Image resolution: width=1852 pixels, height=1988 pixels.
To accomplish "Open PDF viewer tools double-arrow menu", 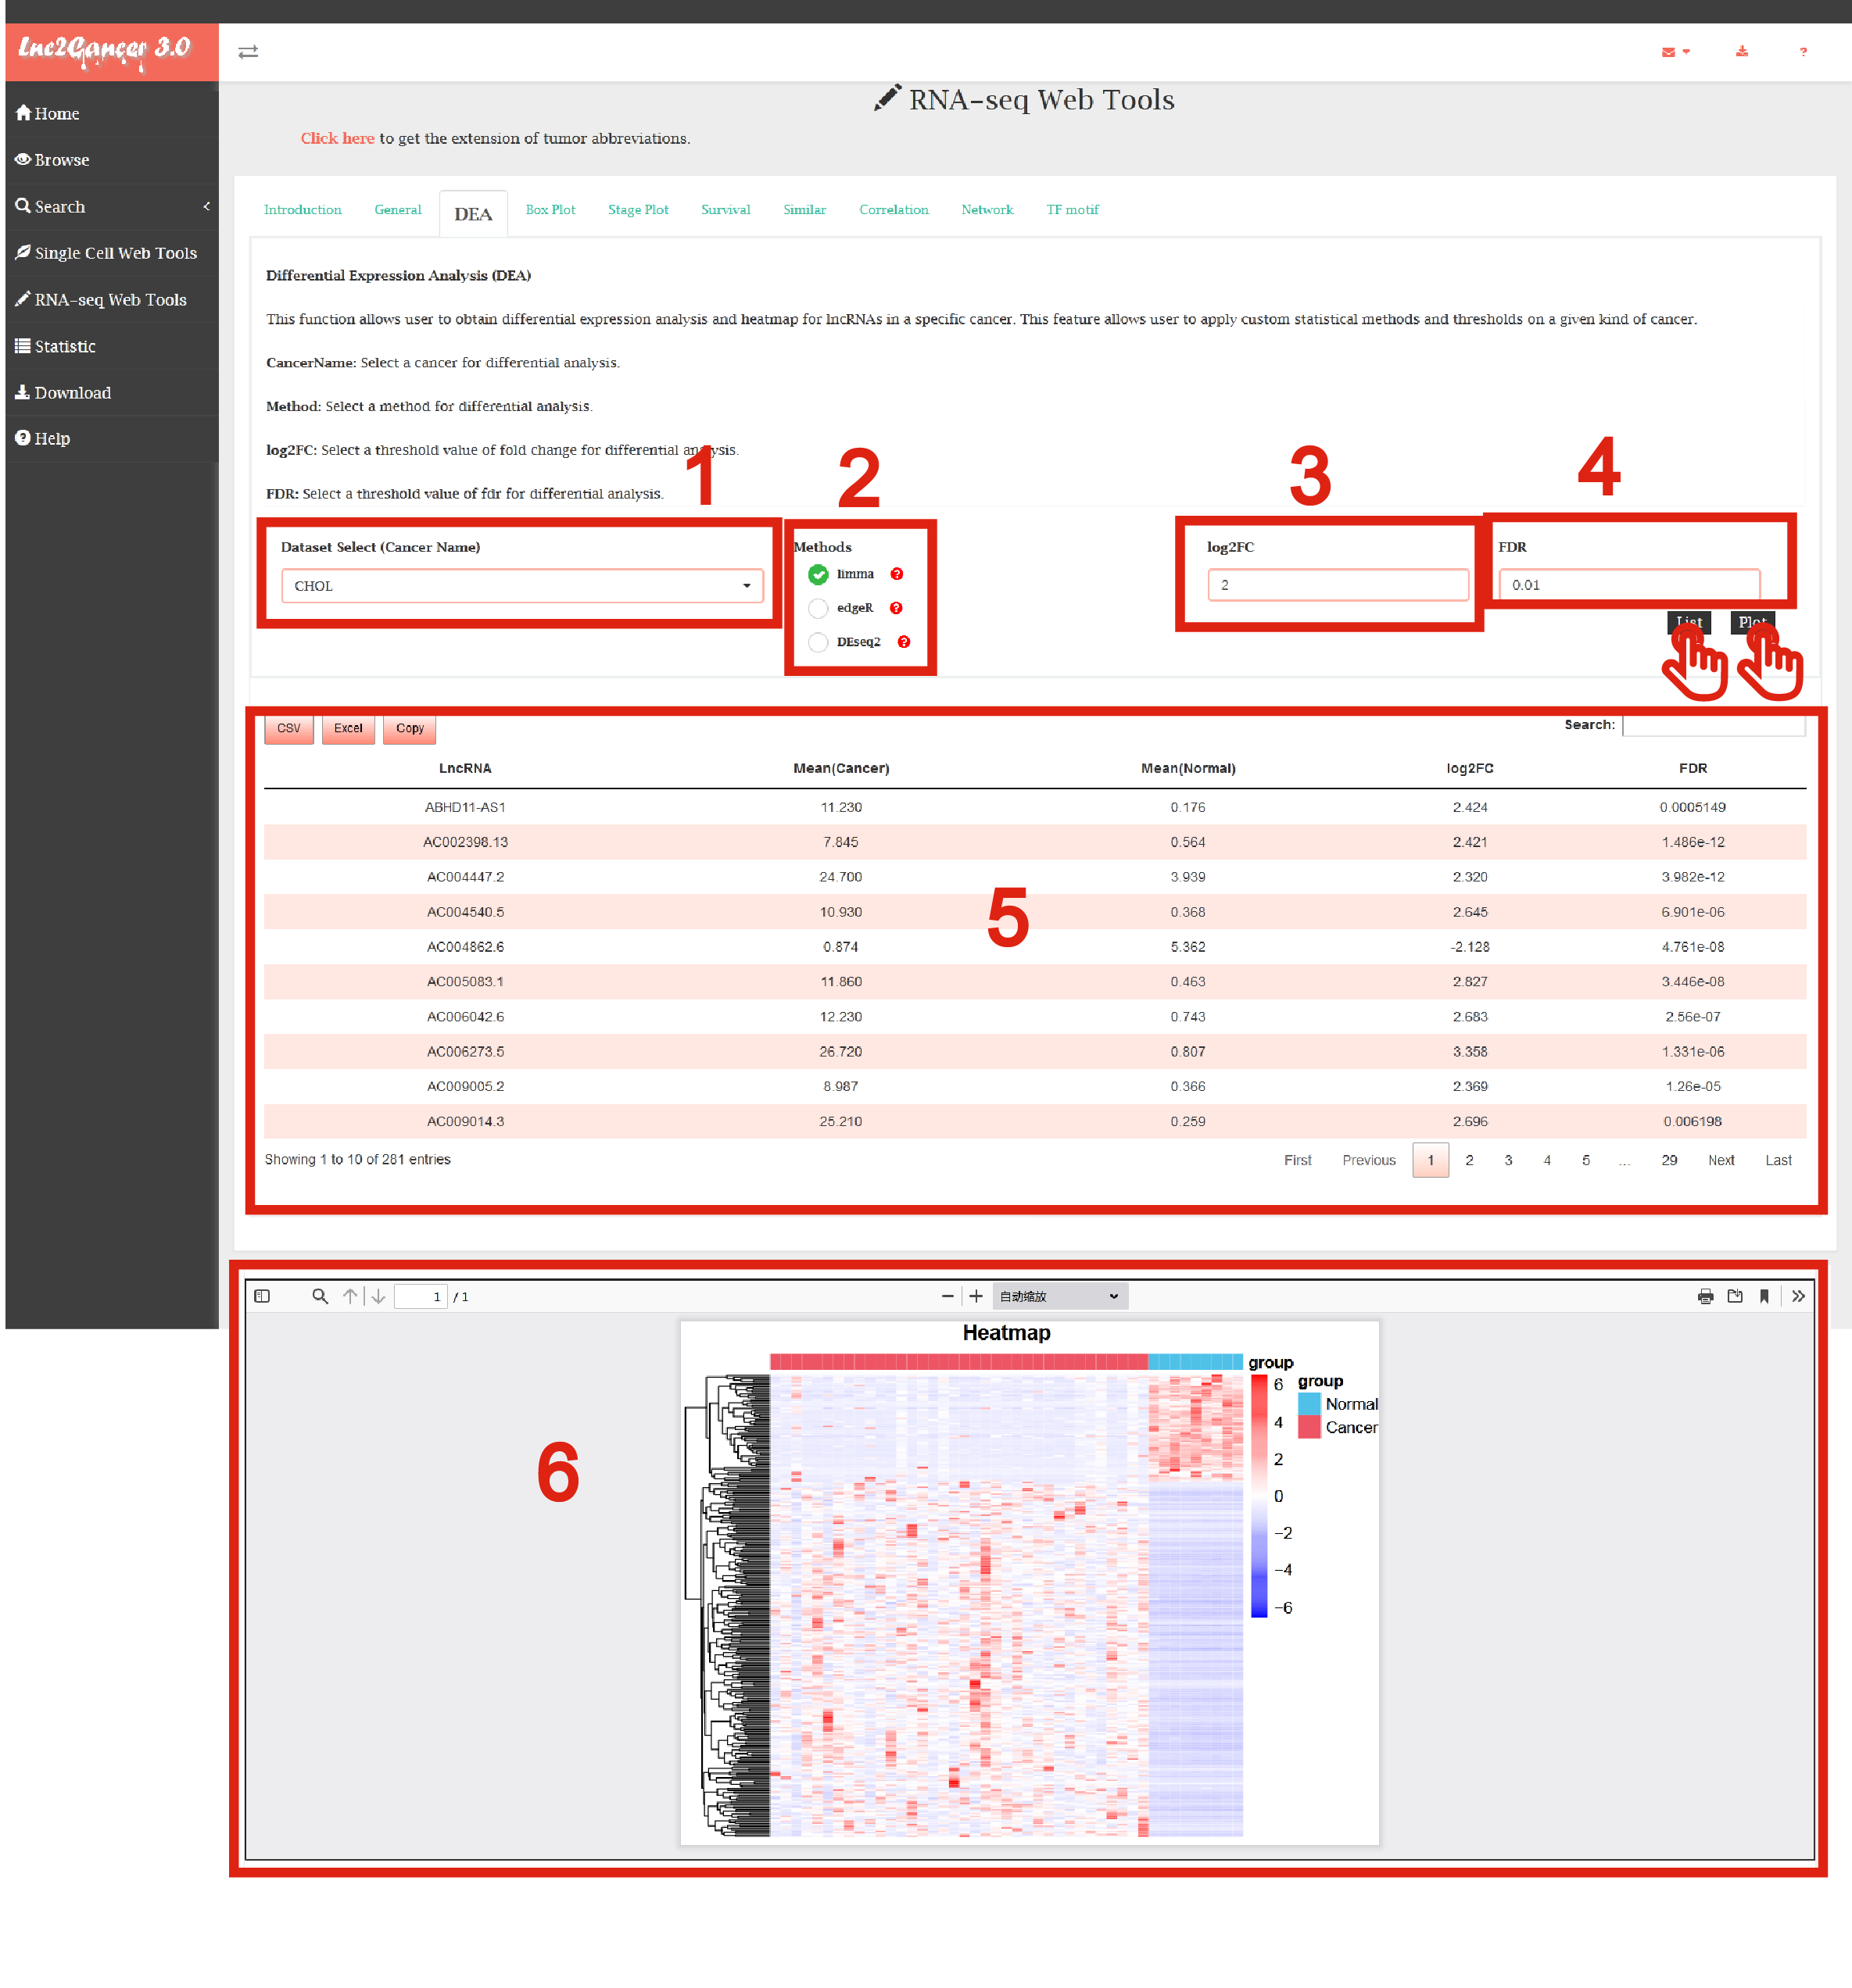I will [1798, 1296].
